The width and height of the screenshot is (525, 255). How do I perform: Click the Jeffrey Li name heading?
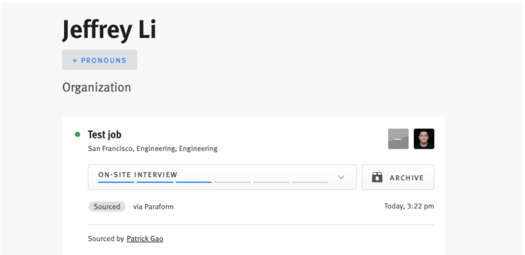(110, 30)
